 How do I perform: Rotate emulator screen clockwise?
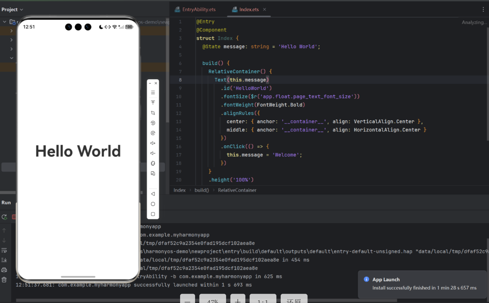[x=153, y=133]
